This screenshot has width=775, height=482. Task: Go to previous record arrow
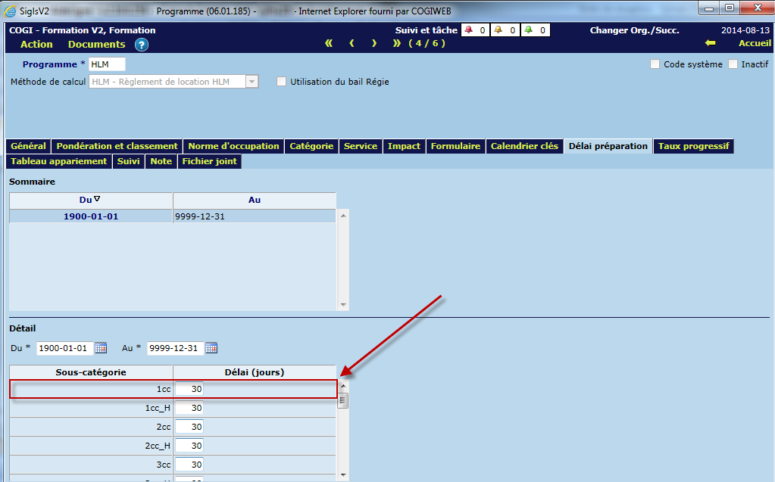(352, 43)
